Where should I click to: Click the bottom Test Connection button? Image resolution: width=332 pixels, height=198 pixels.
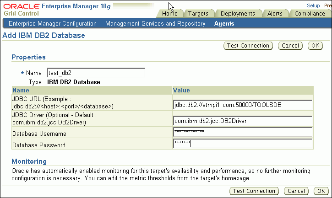254,191
